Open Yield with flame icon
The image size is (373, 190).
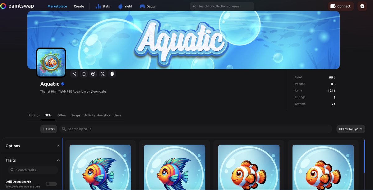pos(125,6)
